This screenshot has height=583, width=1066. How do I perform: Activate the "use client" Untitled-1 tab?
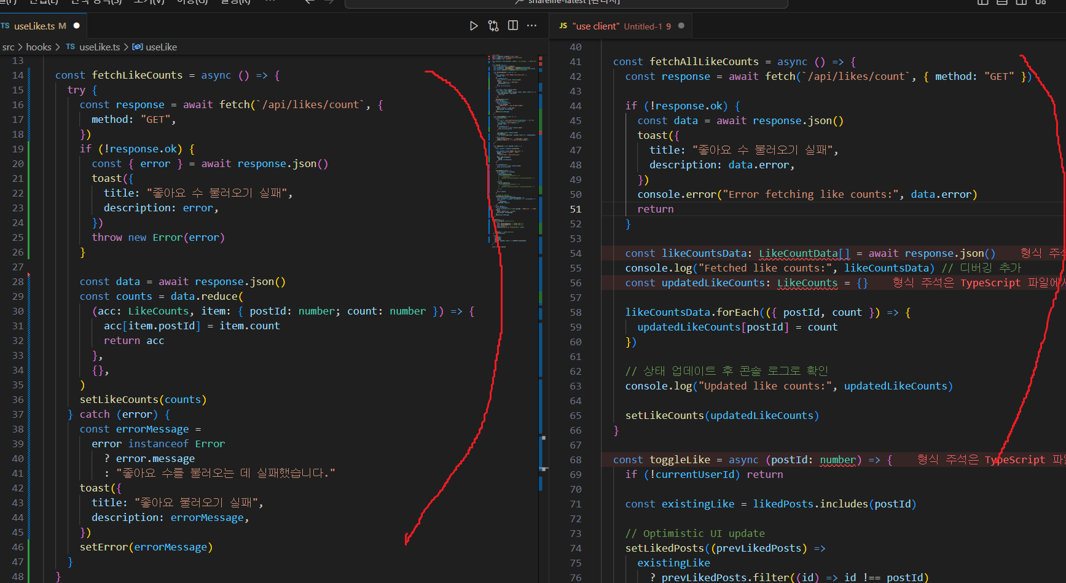tap(621, 26)
